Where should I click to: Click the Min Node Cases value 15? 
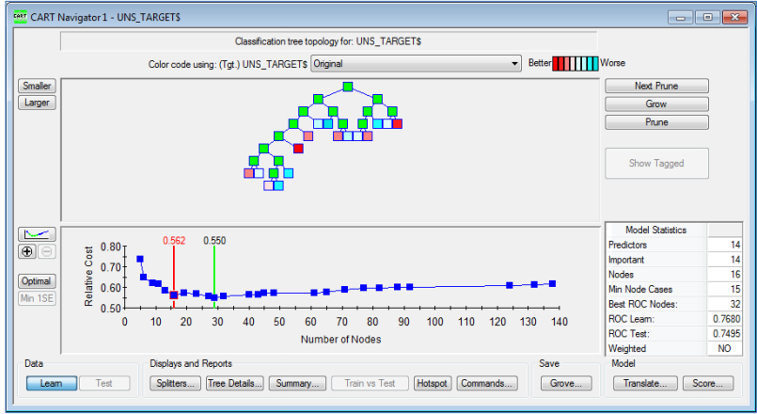(724, 289)
